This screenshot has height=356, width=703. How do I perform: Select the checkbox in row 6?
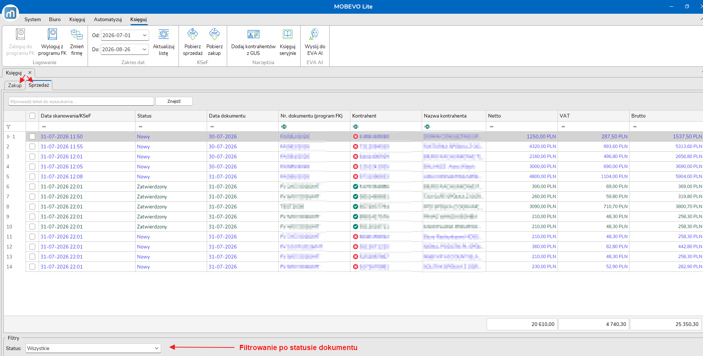click(32, 187)
